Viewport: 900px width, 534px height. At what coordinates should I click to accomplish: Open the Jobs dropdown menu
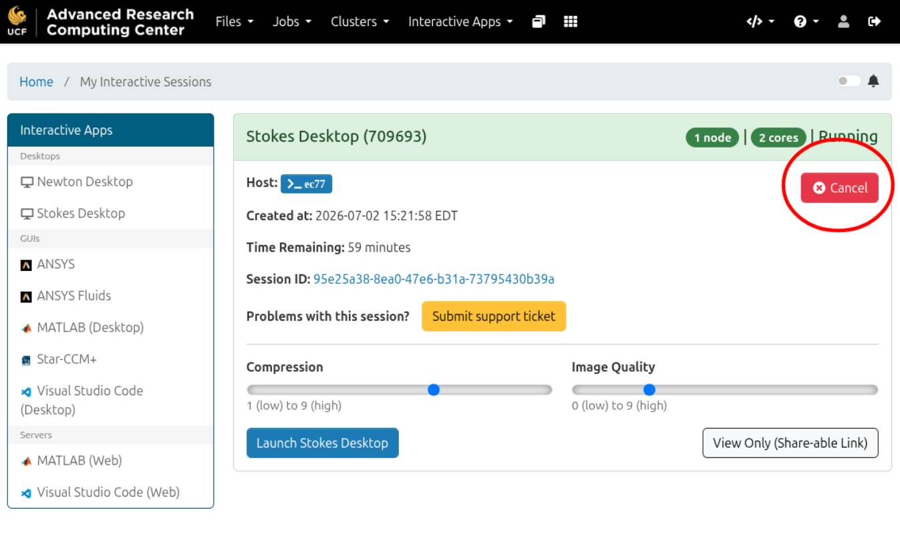(x=292, y=21)
